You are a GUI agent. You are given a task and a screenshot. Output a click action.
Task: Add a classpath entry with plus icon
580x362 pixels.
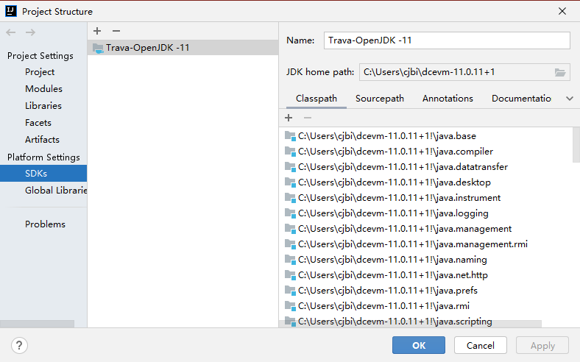(x=289, y=118)
